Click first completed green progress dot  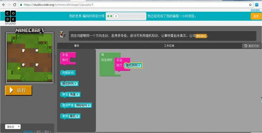tap(108, 16)
